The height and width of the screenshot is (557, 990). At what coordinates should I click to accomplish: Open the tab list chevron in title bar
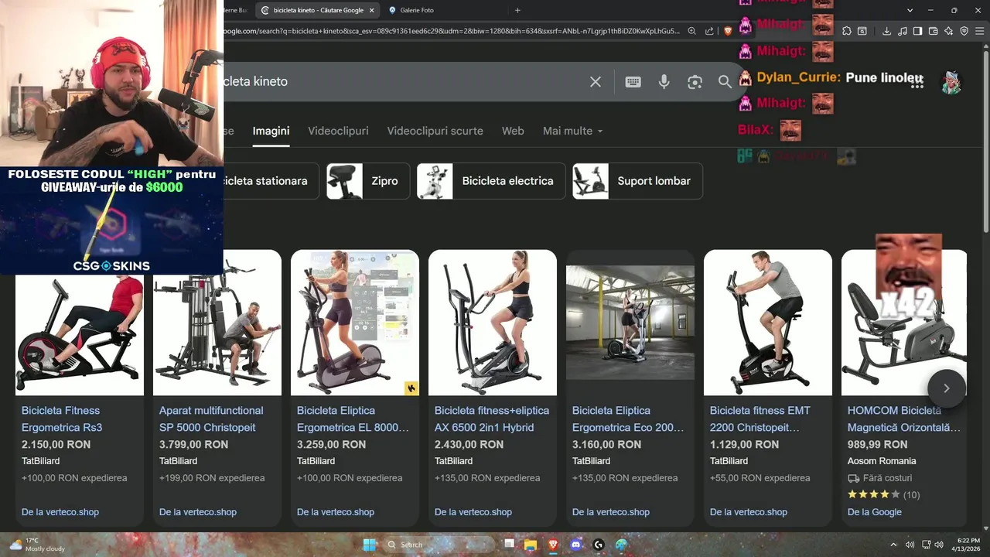(910, 10)
